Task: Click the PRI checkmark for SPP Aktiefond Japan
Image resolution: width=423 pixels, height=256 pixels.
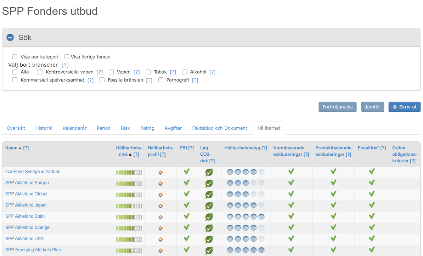Action: tap(187, 205)
